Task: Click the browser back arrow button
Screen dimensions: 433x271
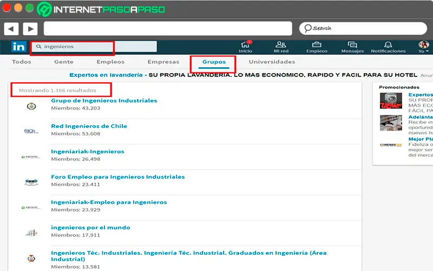Action: coord(11,29)
